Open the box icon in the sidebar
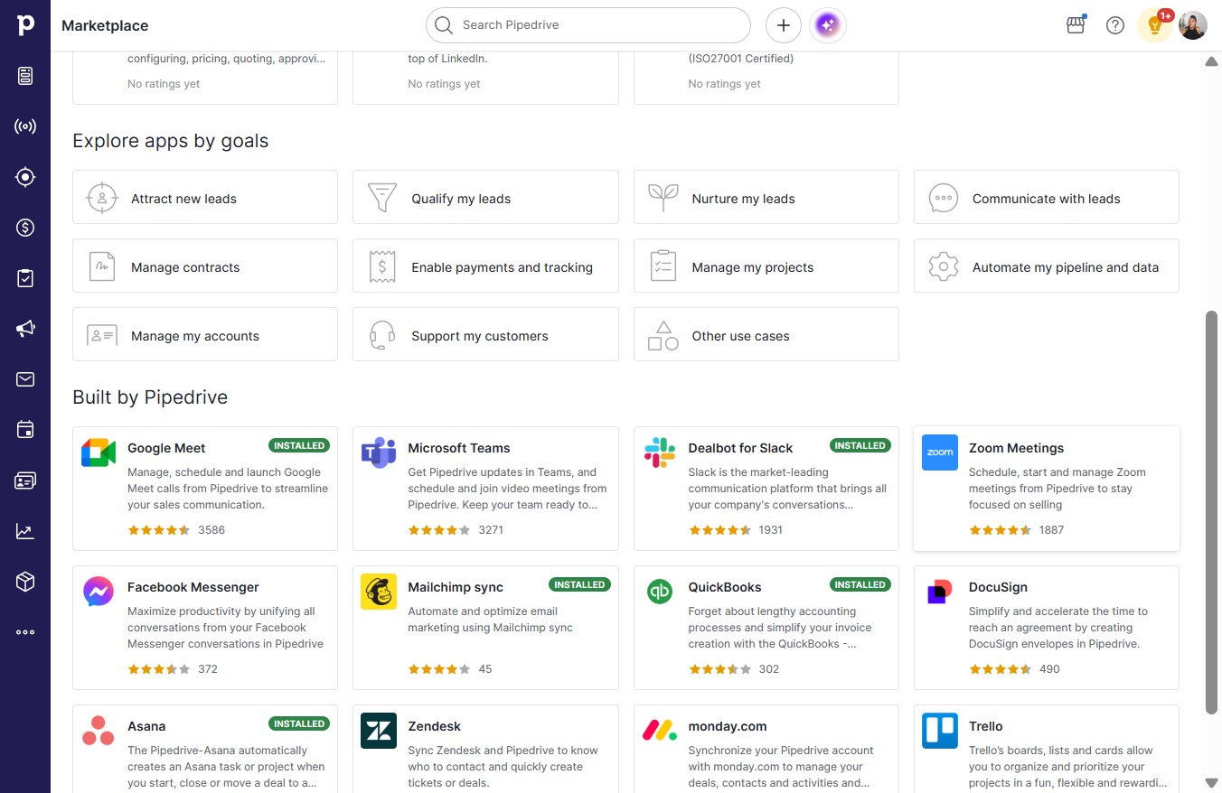Image resolution: width=1222 pixels, height=793 pixels. 25,582
